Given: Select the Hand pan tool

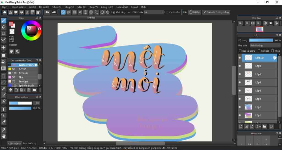Looking at the screenshot, I should coord(3,136).
